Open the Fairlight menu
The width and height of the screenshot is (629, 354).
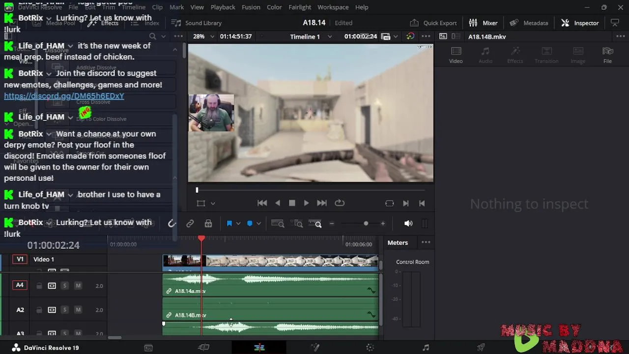pyautogui.click(x=300, y=7)
